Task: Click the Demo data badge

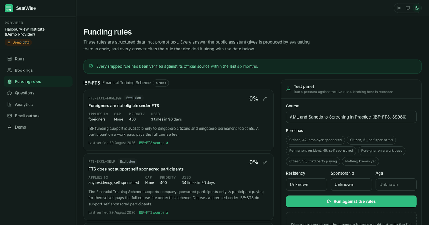Action: 18,42
